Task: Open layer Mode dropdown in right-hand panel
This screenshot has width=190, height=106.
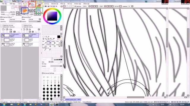Action: point(40,19)
